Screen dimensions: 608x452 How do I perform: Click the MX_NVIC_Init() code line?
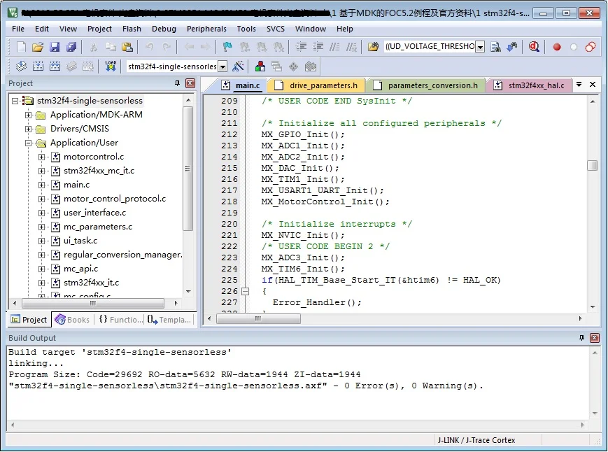pos(303,235)
